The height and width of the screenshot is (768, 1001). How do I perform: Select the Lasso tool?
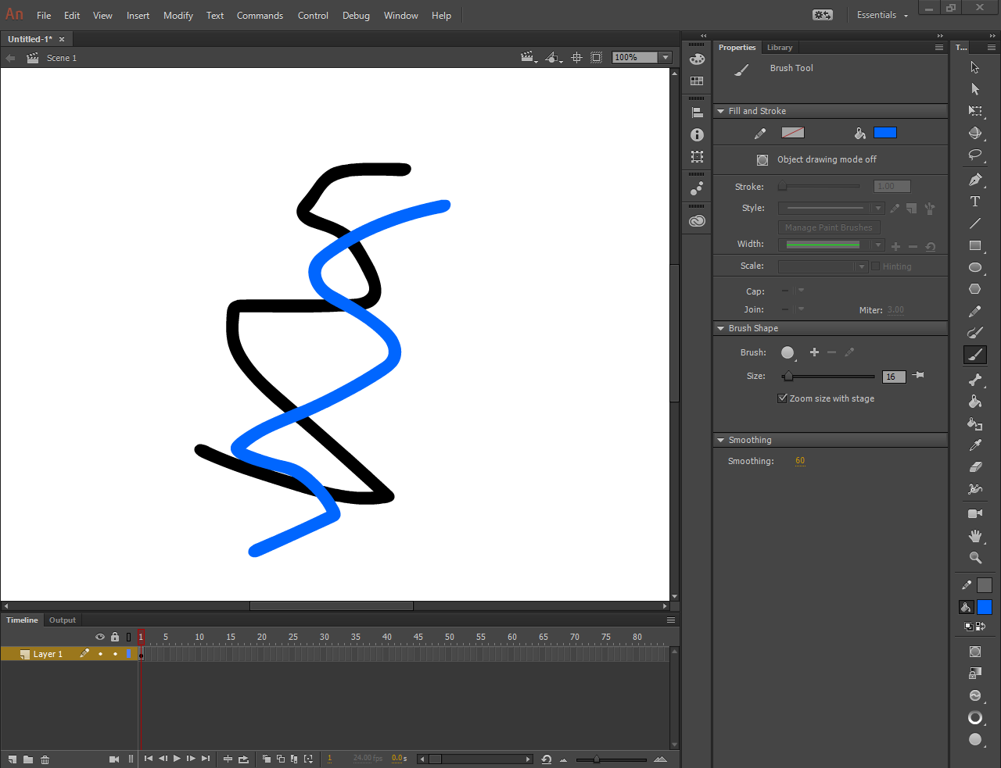tap(975, 155)
